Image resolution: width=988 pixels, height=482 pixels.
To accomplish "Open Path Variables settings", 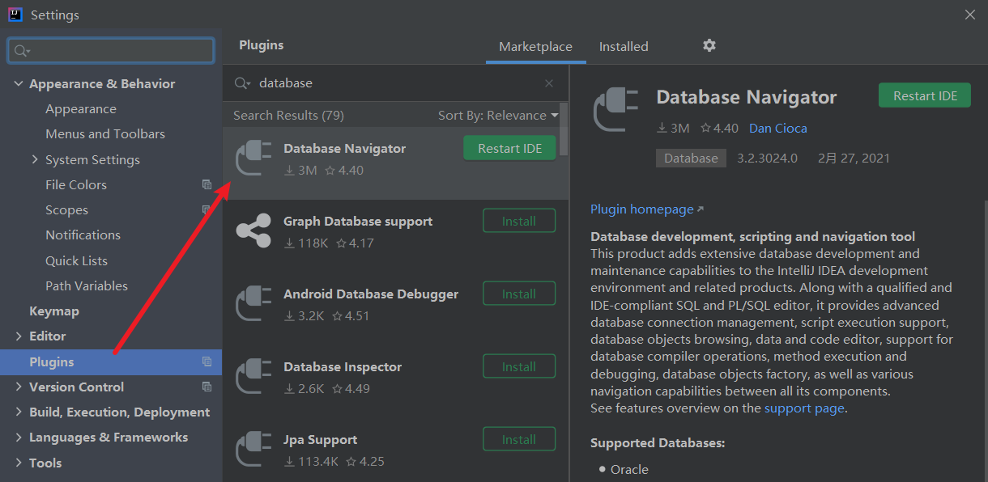I will coord(87,285).
